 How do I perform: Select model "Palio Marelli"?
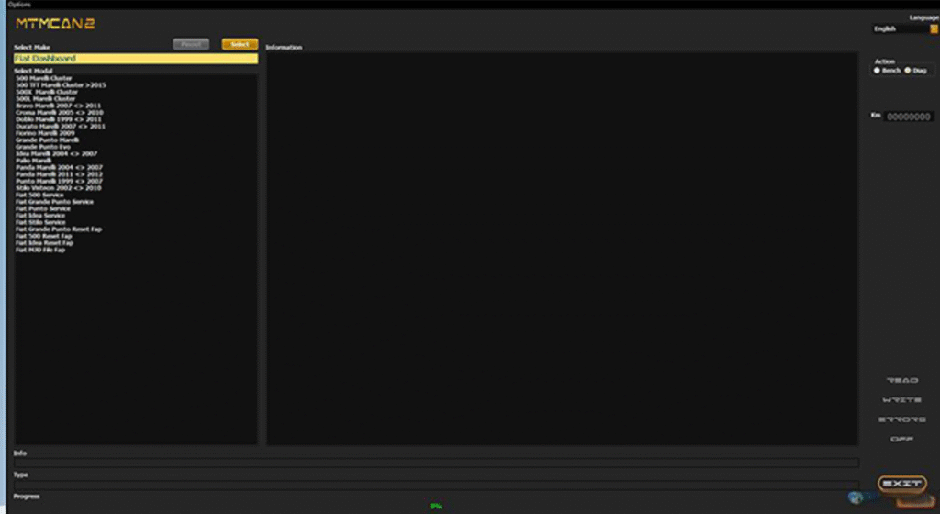click(34, 161)
